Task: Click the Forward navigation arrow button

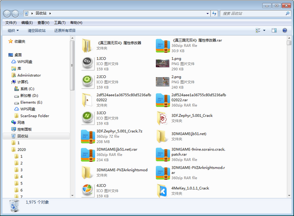Action: 15,14
